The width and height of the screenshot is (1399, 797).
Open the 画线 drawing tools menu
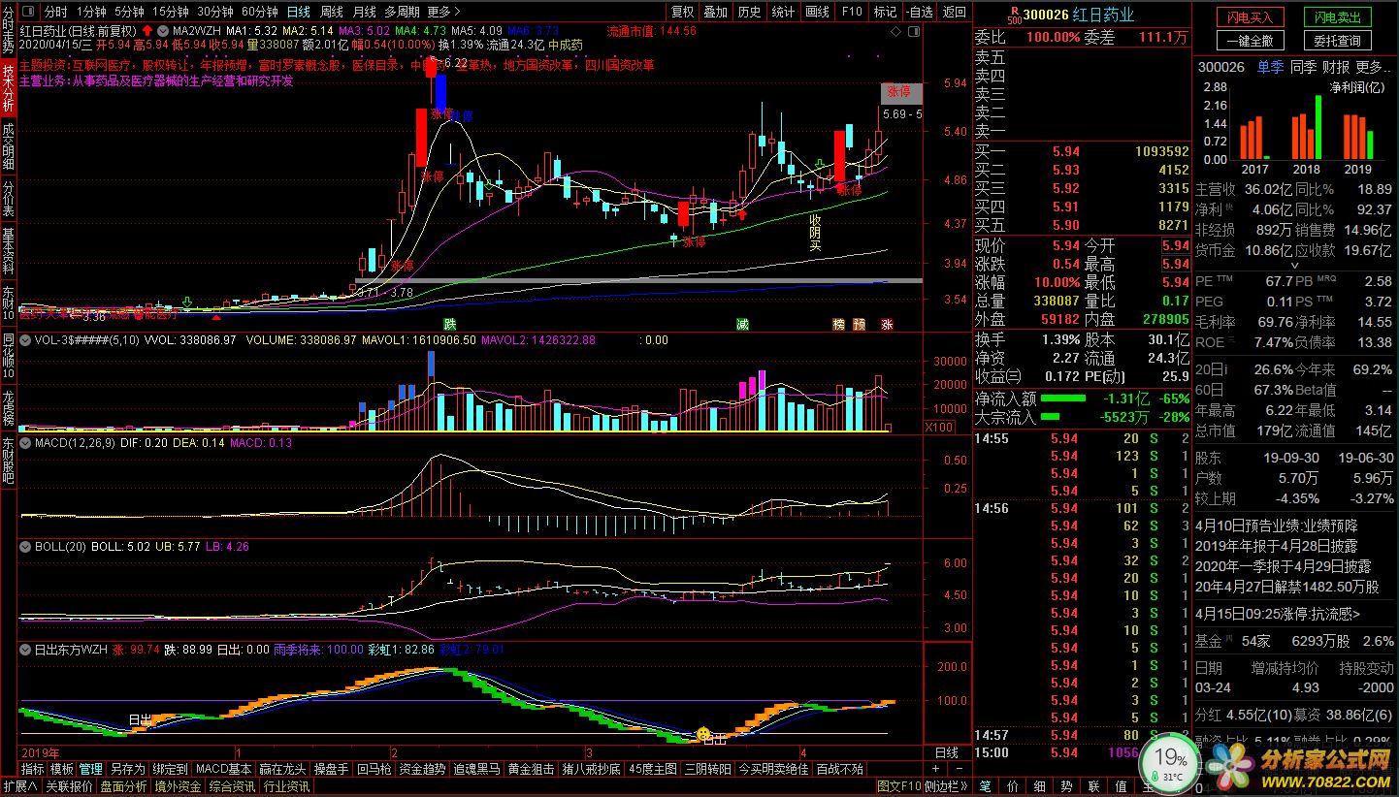[818, 12]
